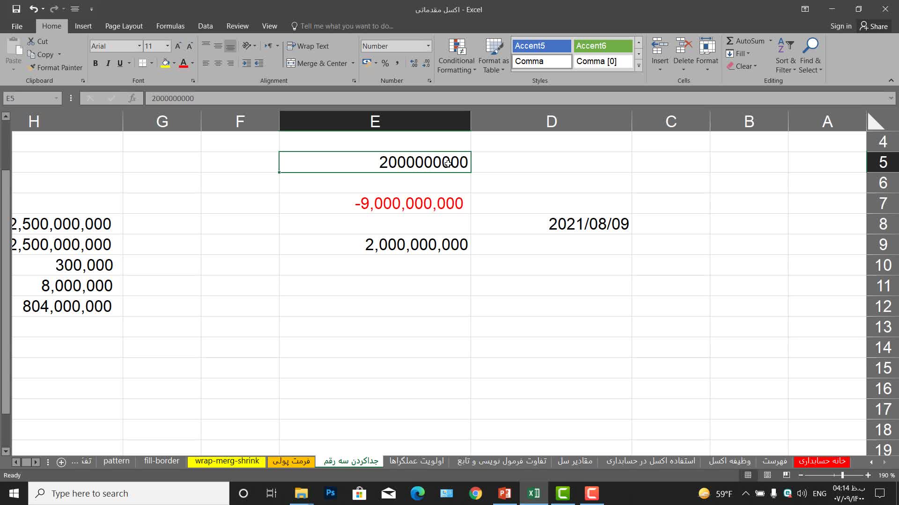Viewport: 899px width, 505px height.
Task: Expand the font name Arial dropdown
Action: 139,46
